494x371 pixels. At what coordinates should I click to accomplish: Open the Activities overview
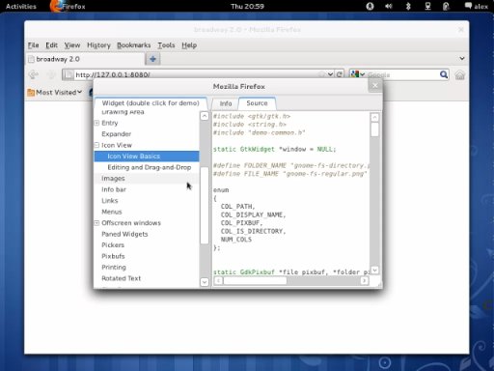tap(21, 6)
